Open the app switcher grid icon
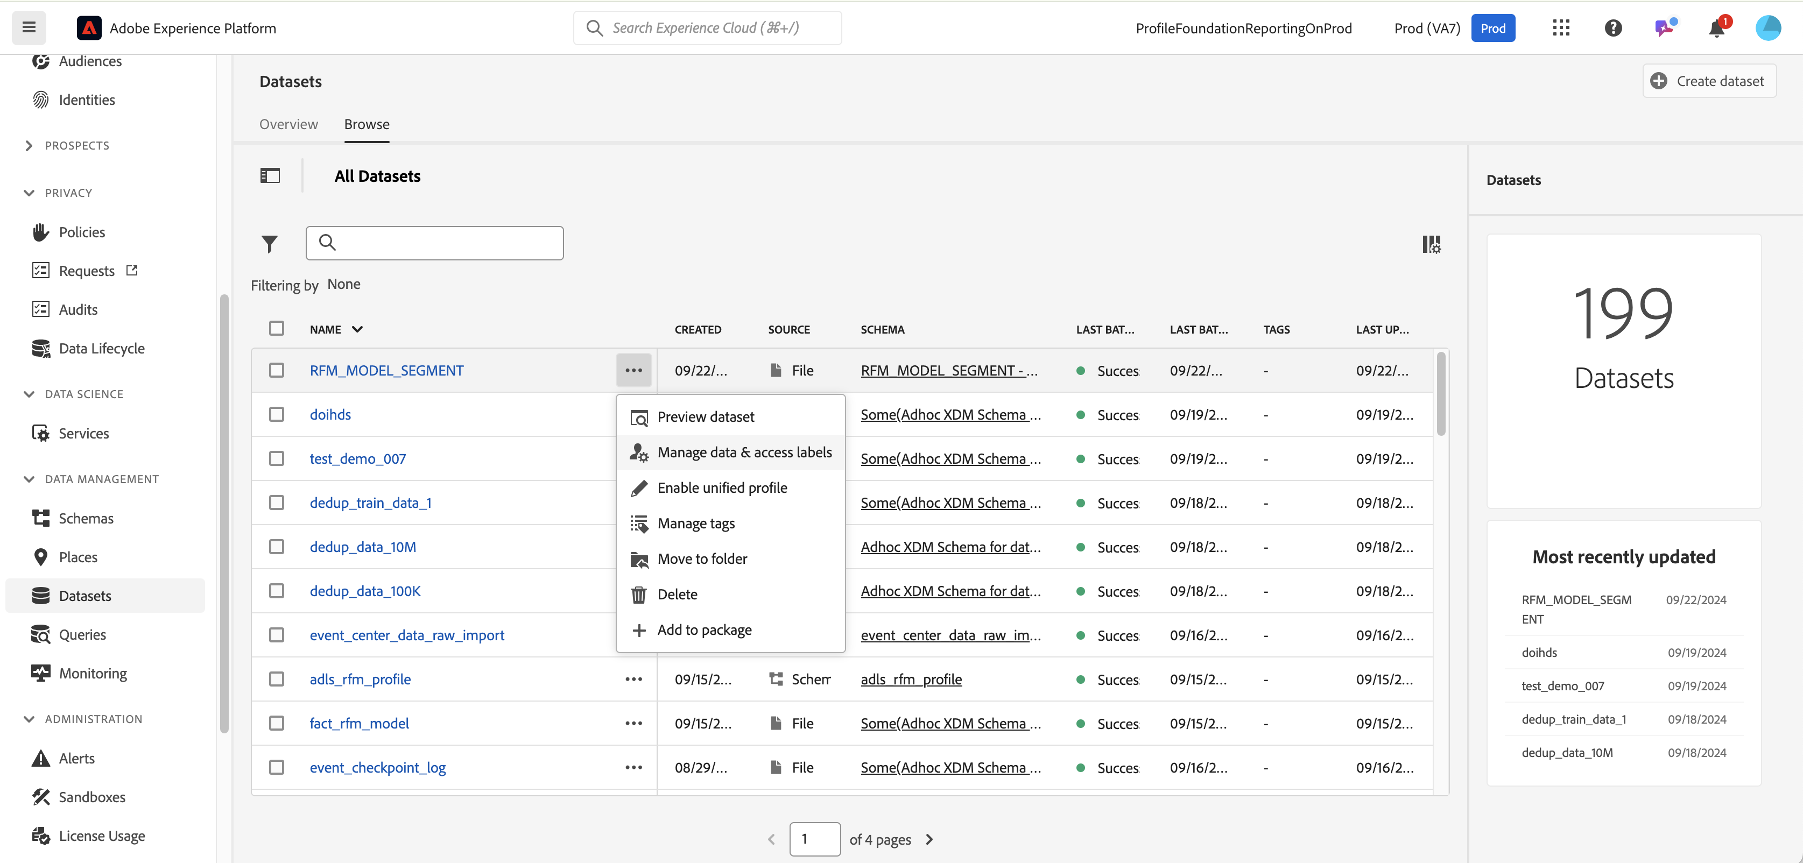The width and height of the screenshot is (1803, 863). pos(1561,29)
